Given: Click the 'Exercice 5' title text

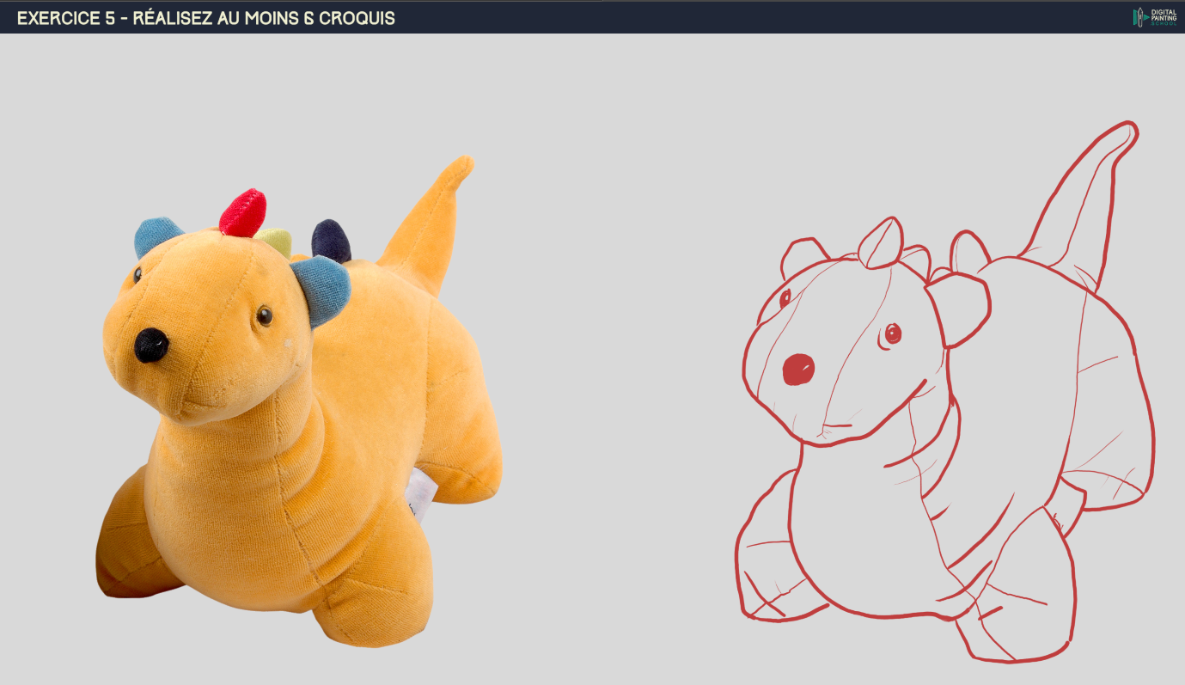Looking at the screenshot, I should tap(206, 17).
